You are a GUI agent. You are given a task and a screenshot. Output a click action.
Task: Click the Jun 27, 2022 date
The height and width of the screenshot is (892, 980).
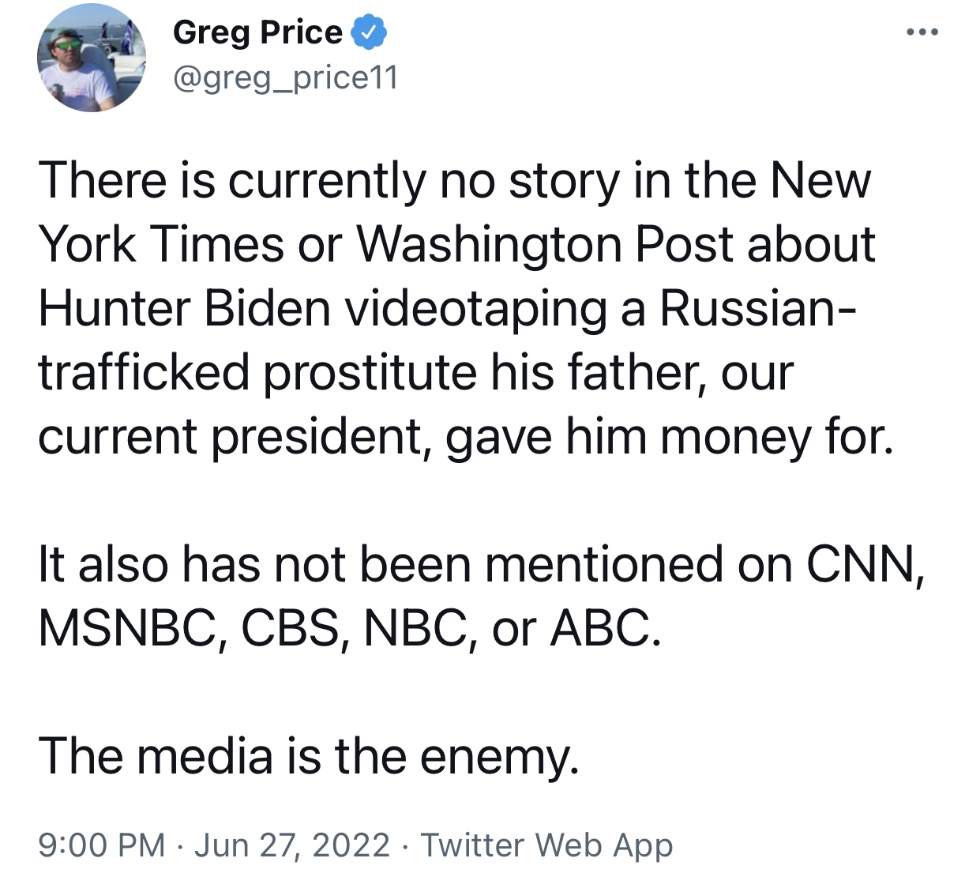[x=292, y=845]
